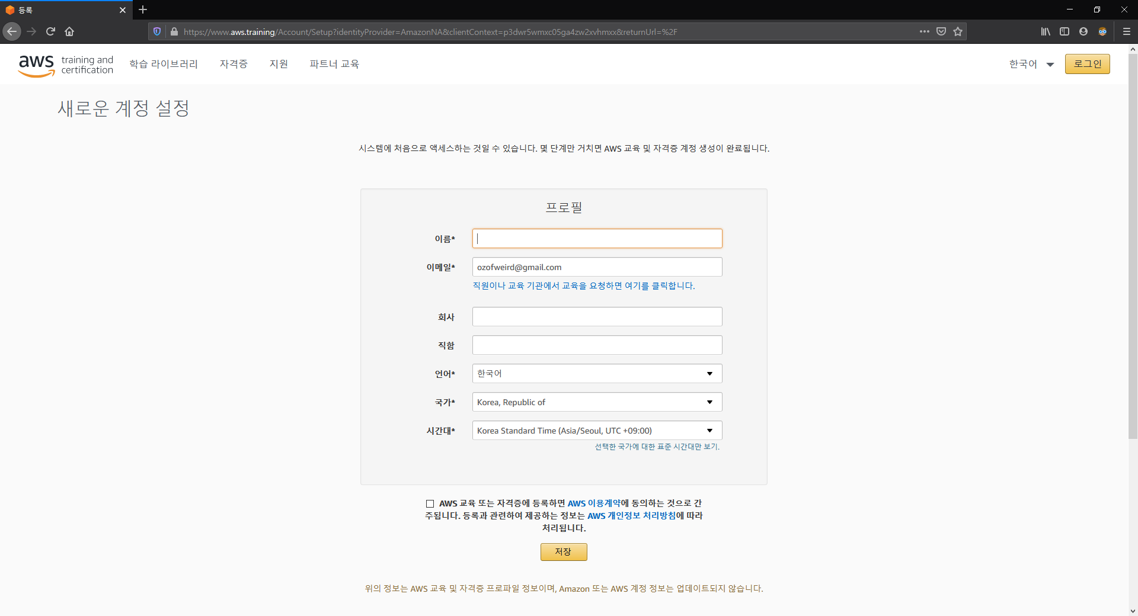Screen dimensions: 1138x616
Task: Check the AWS agreement checkbox
Action: click(430, 504)
